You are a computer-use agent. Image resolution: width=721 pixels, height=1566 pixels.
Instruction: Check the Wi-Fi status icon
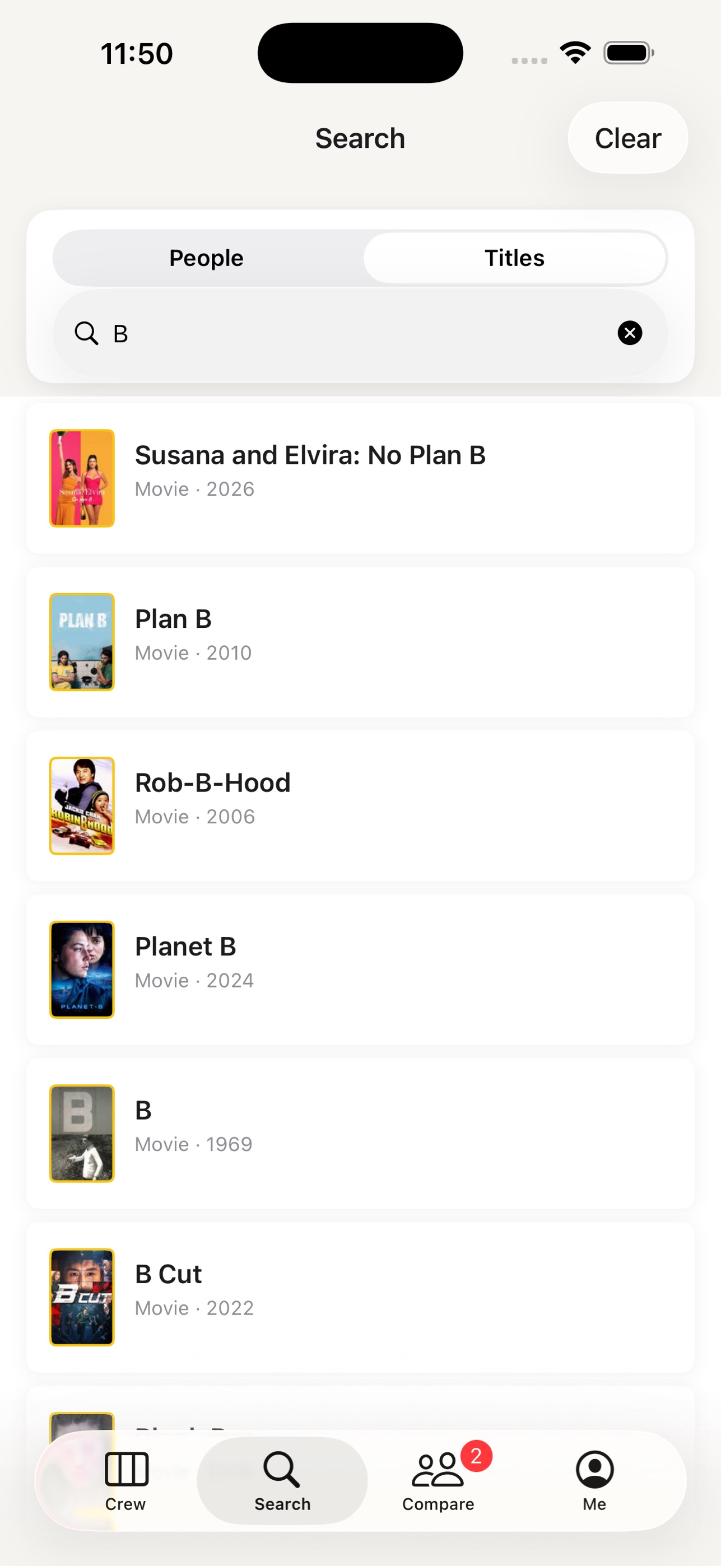[575, 53]
